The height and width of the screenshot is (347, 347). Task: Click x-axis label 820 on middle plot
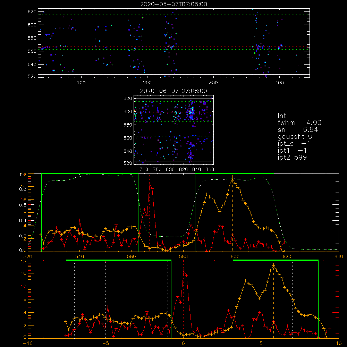(184, 170)
